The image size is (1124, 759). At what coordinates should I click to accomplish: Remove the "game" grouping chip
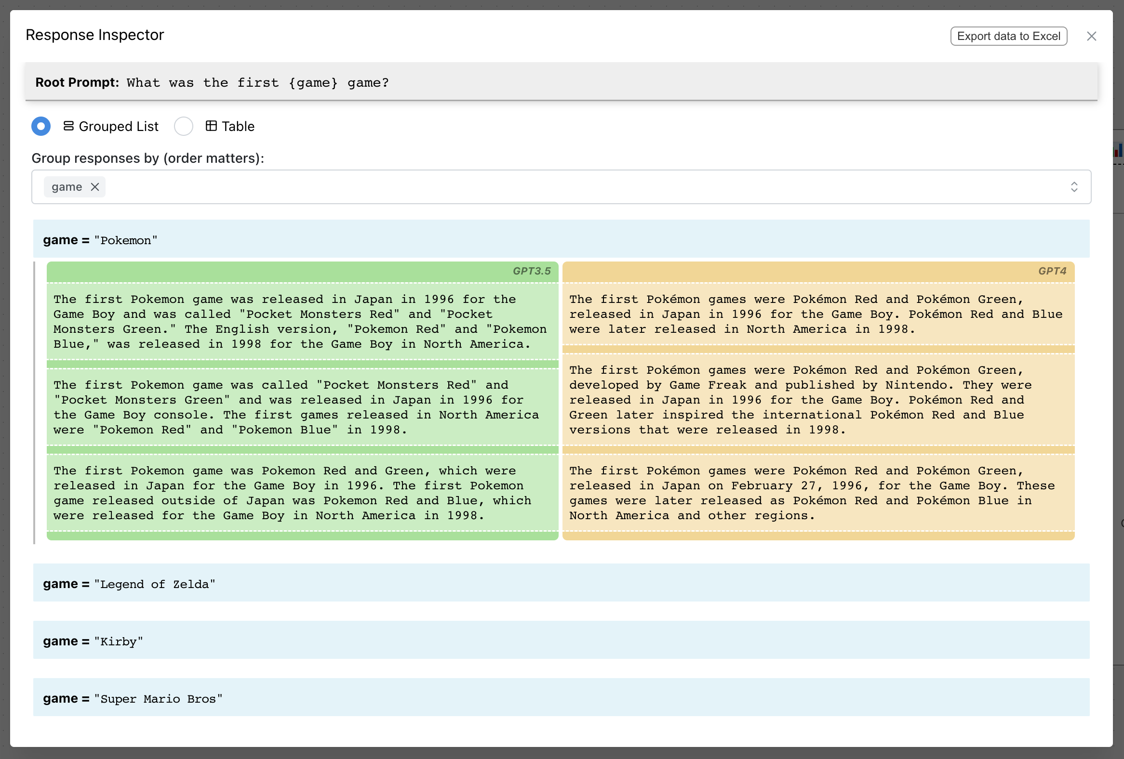[95, 187]
